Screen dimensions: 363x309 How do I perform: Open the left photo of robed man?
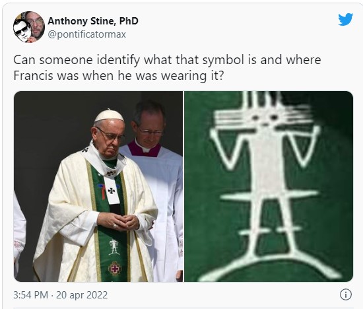(98, 186)
